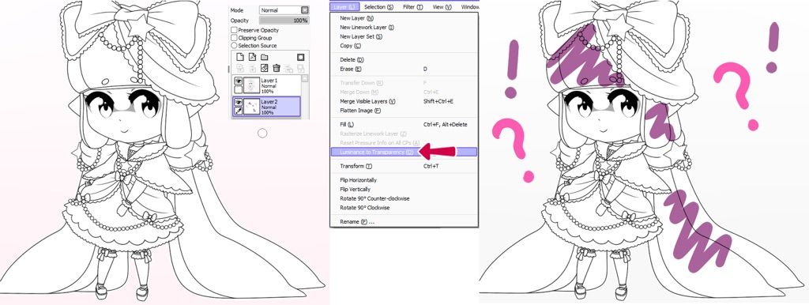
Task: Delete layer using the trash can icon
Action: click(277, 68)
